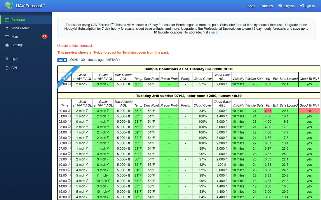Click the Settings gear icon
Screen dimensions: 321x200
point(7,45)
